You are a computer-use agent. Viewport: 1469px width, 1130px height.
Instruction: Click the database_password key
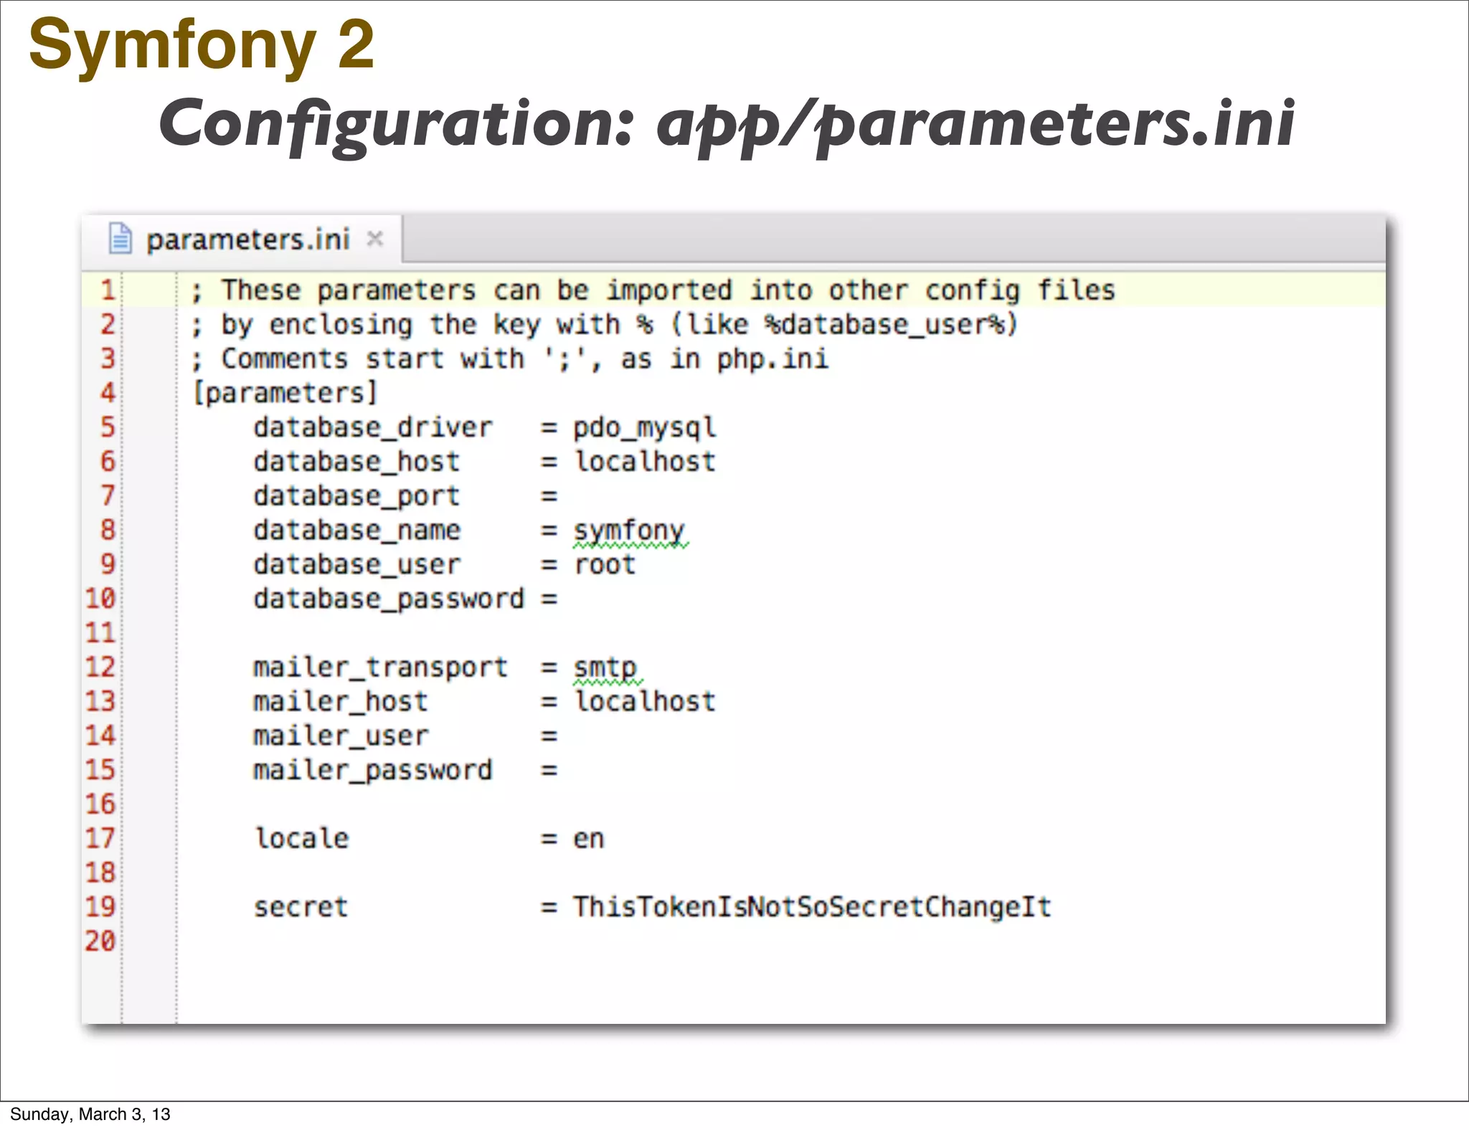tap(389, 599)
